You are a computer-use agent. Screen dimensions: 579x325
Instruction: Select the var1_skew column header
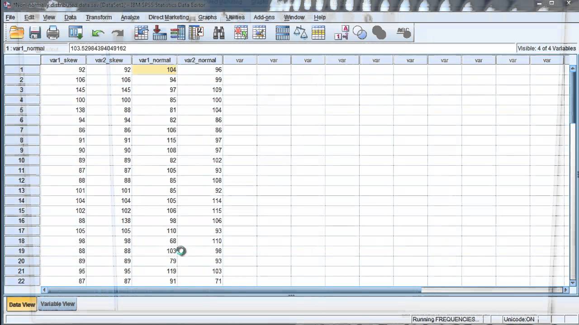[63, 60]
